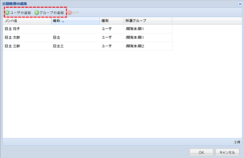244x158 pixels.
Task: Click the キャンセル button
Action: pos(227,152)
